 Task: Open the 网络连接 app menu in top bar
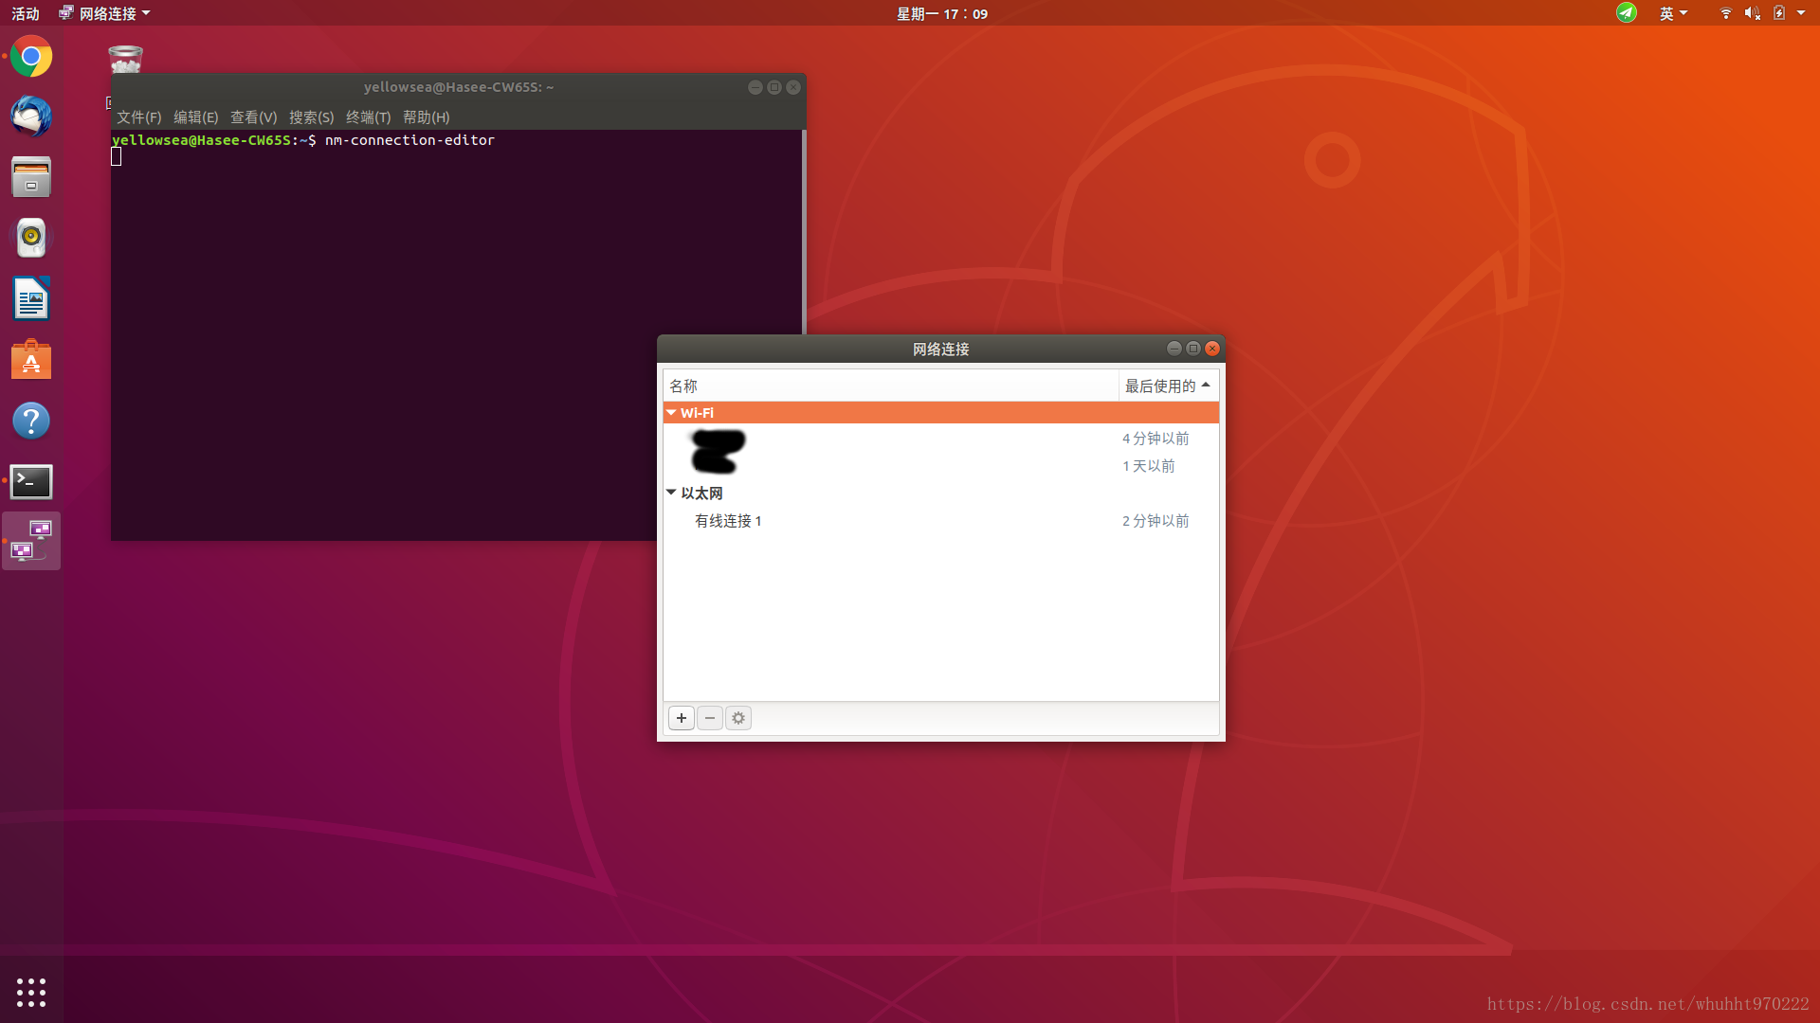[105, 13]
